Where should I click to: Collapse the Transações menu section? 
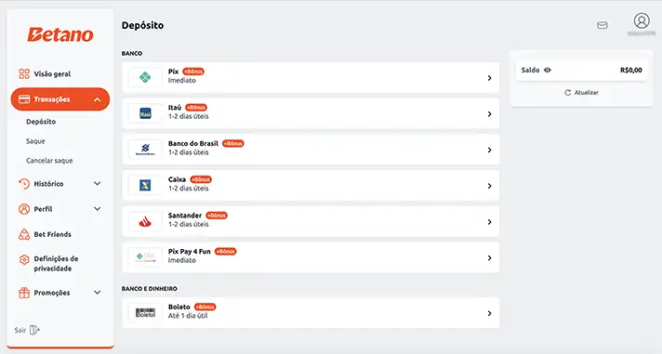[x=97, y=99]
